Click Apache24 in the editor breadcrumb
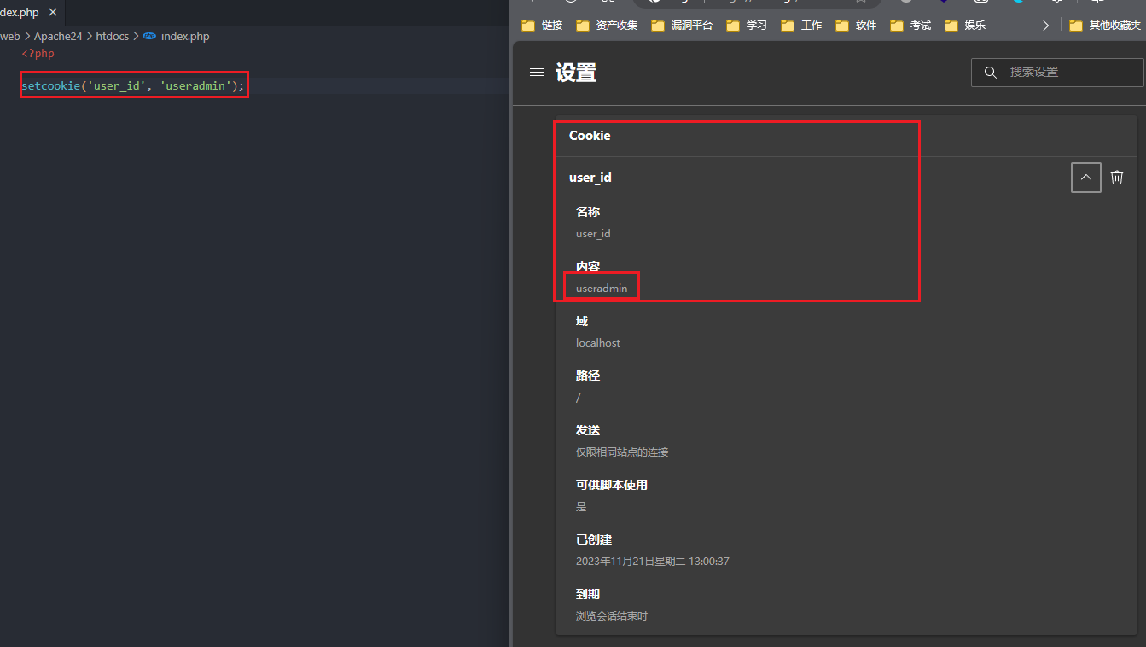The height and width of the screenshot is (647, 1146). pos(58,37)
